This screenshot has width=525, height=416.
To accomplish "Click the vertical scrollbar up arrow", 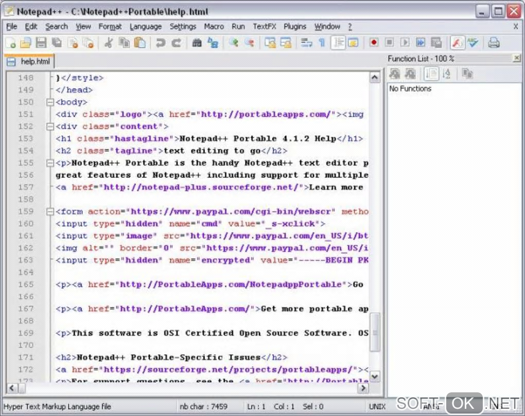I will point(375,78).
